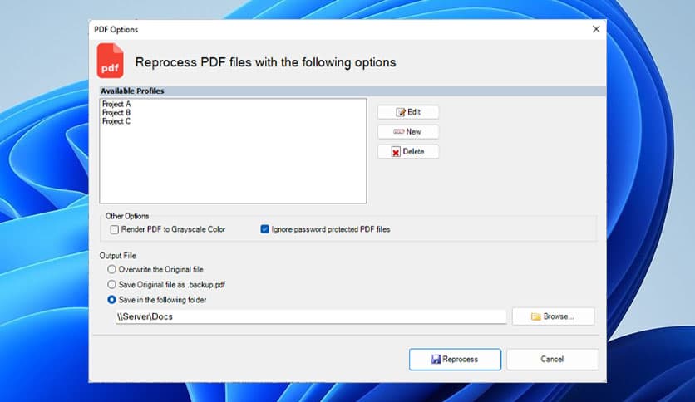Create a New profile
This screenshot has height=402, width=695.
tap(408, 131)
